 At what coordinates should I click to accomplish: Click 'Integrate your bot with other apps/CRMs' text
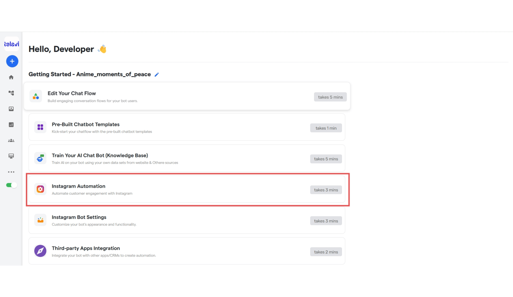pyautogui.click(x=104, y=256)
